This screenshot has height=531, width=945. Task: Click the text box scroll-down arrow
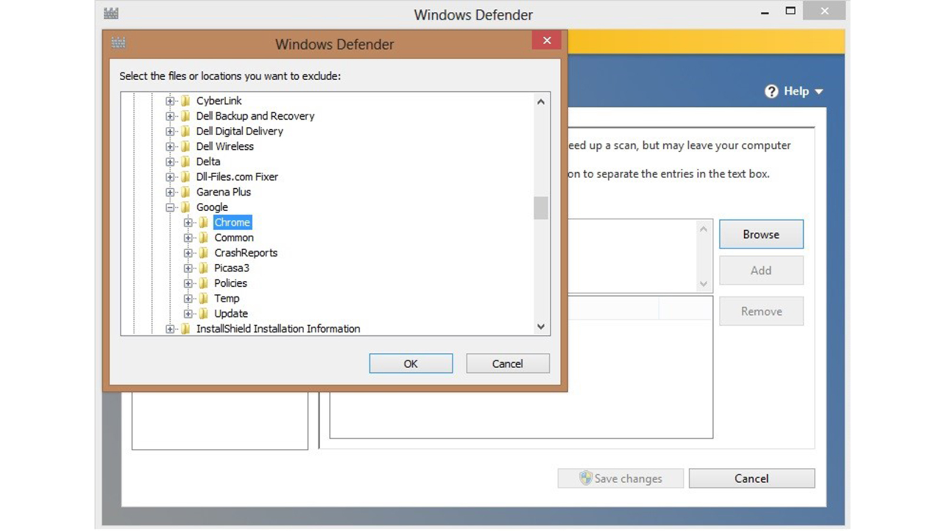point(703,284)
